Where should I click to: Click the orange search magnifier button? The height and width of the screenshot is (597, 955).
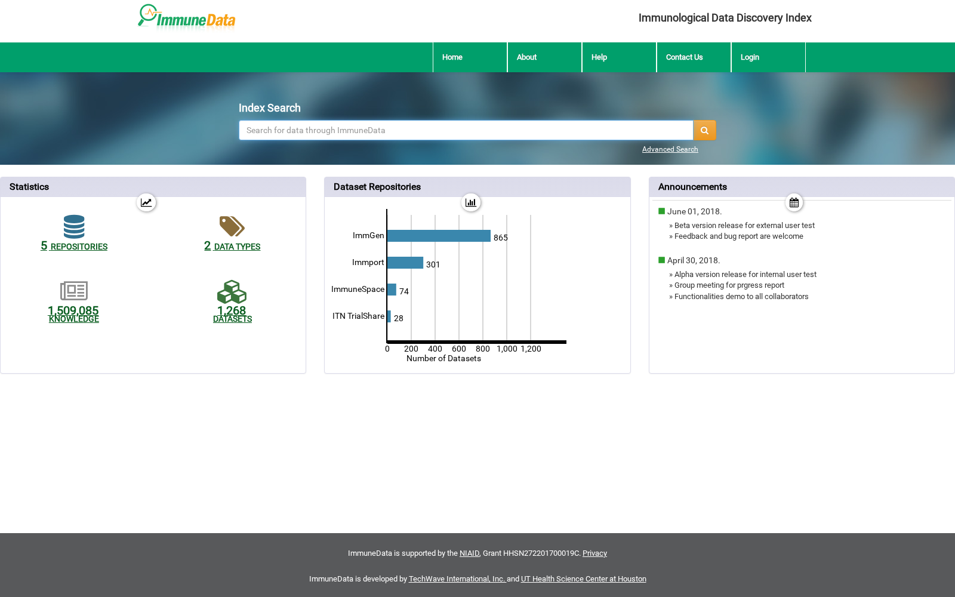[704, 130]
